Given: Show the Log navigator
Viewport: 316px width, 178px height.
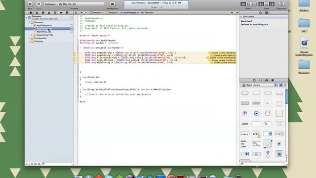Looking at the screenshot, I should 67,13.
